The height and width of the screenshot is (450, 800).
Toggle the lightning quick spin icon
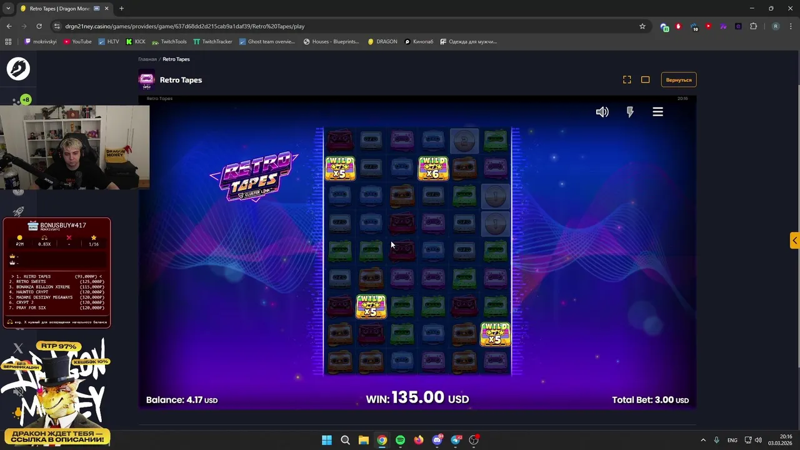click(x=630, y=112)
